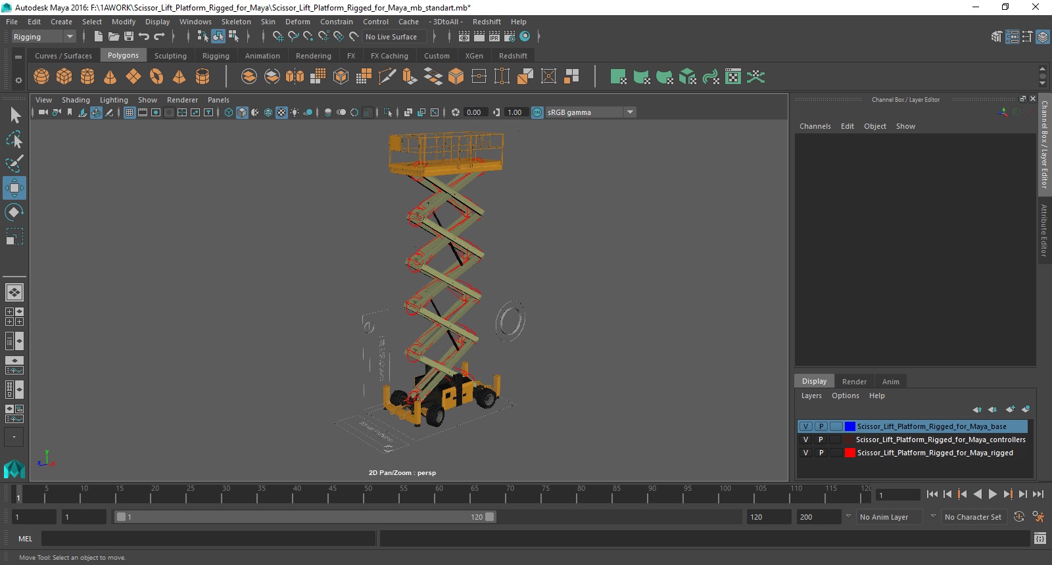Open a scene with the folder icon
This screenshot has width=1052, height=565.
[x=113, y=37]
